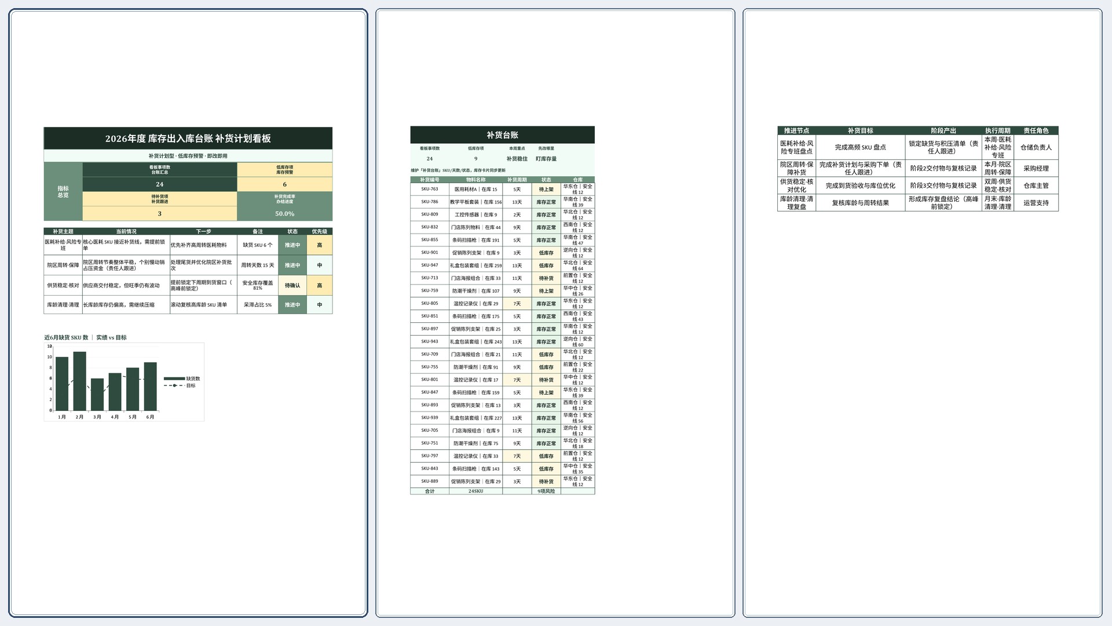Click the '补货周期' column header
1112x626 pixels.
click(x=517, y=180)
